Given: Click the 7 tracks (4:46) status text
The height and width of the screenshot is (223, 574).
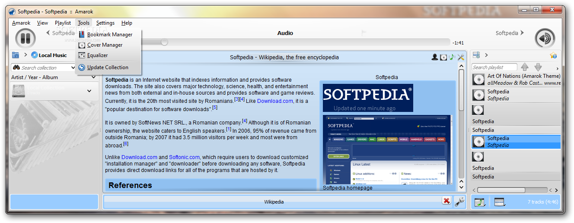Looking at the screenshot, I should 542,202.
